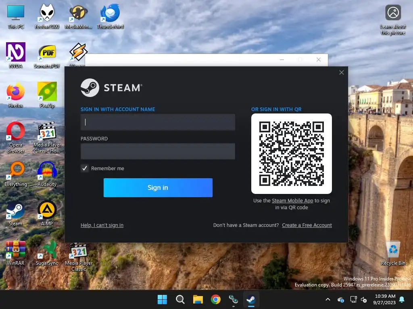Open the Windows Start menu
Image resolution: width=413 pixels, height=309 pixels.
162,299
